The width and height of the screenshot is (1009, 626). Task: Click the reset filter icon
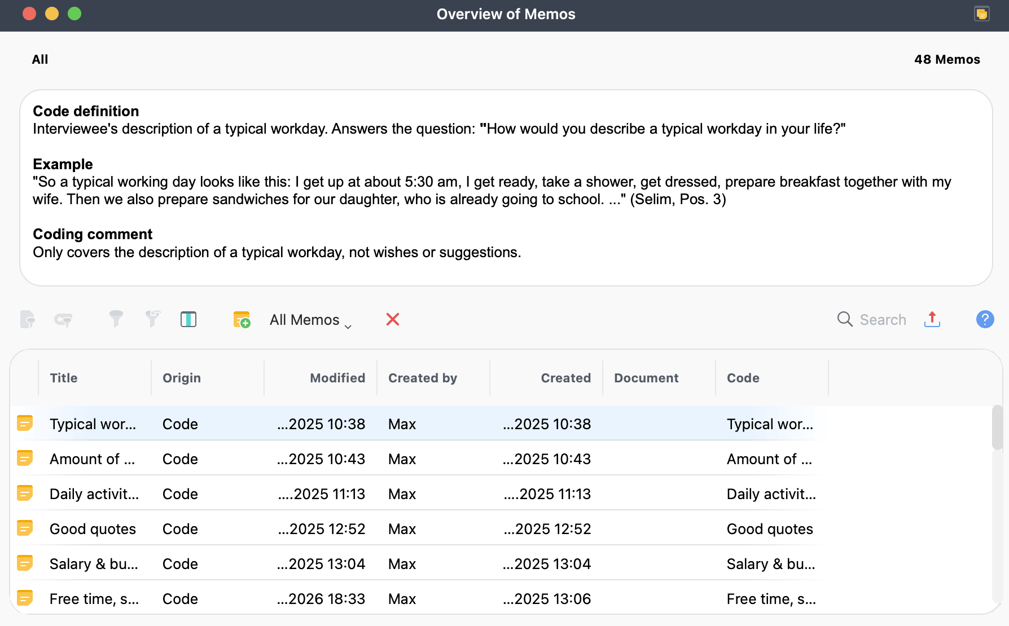tap(152, 319)
